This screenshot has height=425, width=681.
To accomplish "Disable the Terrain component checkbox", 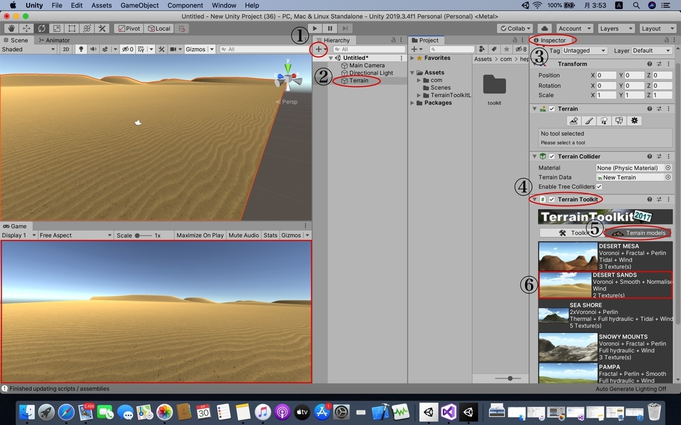I will [x=552, y=109].
